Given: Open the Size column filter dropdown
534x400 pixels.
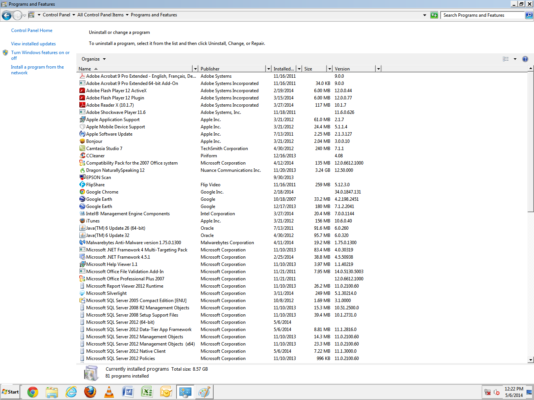Looking at the screenshot, I should [x=330, y=69].
